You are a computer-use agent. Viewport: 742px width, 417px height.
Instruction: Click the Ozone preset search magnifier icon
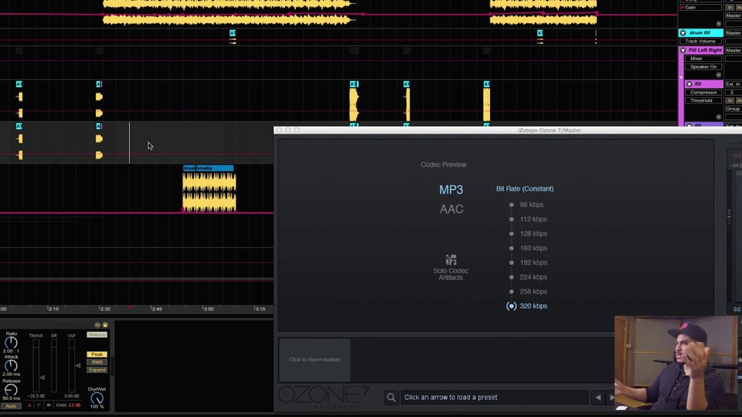tap(391, 398)
